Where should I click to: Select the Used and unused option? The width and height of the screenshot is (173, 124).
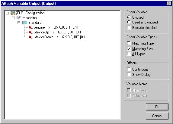(x=129, y=22)
